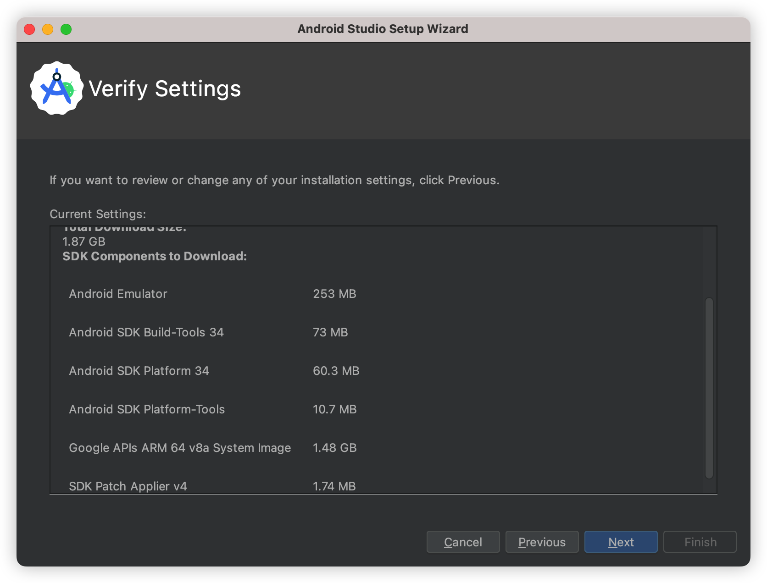Go back with the Previous button
The image size is (767, 583).
click(x=542, y=542)
